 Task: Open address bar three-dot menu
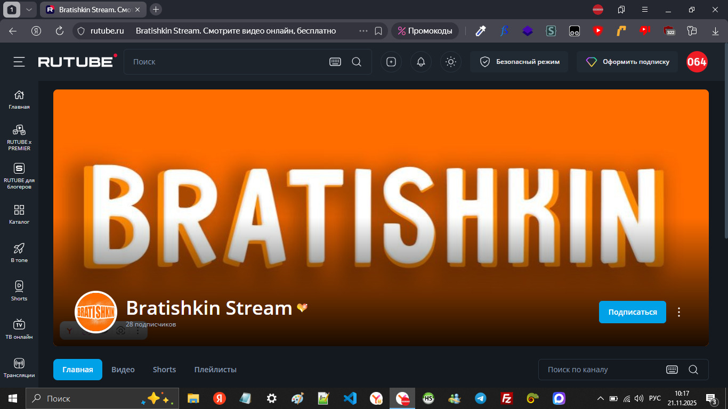(363, 31)
